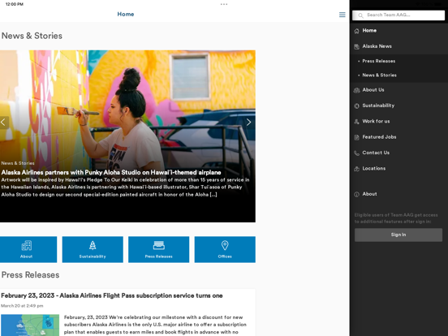Click the 'March 20 at 2:49 pm' timestamp
448x336 pixels.
click(x=22, y=306)
